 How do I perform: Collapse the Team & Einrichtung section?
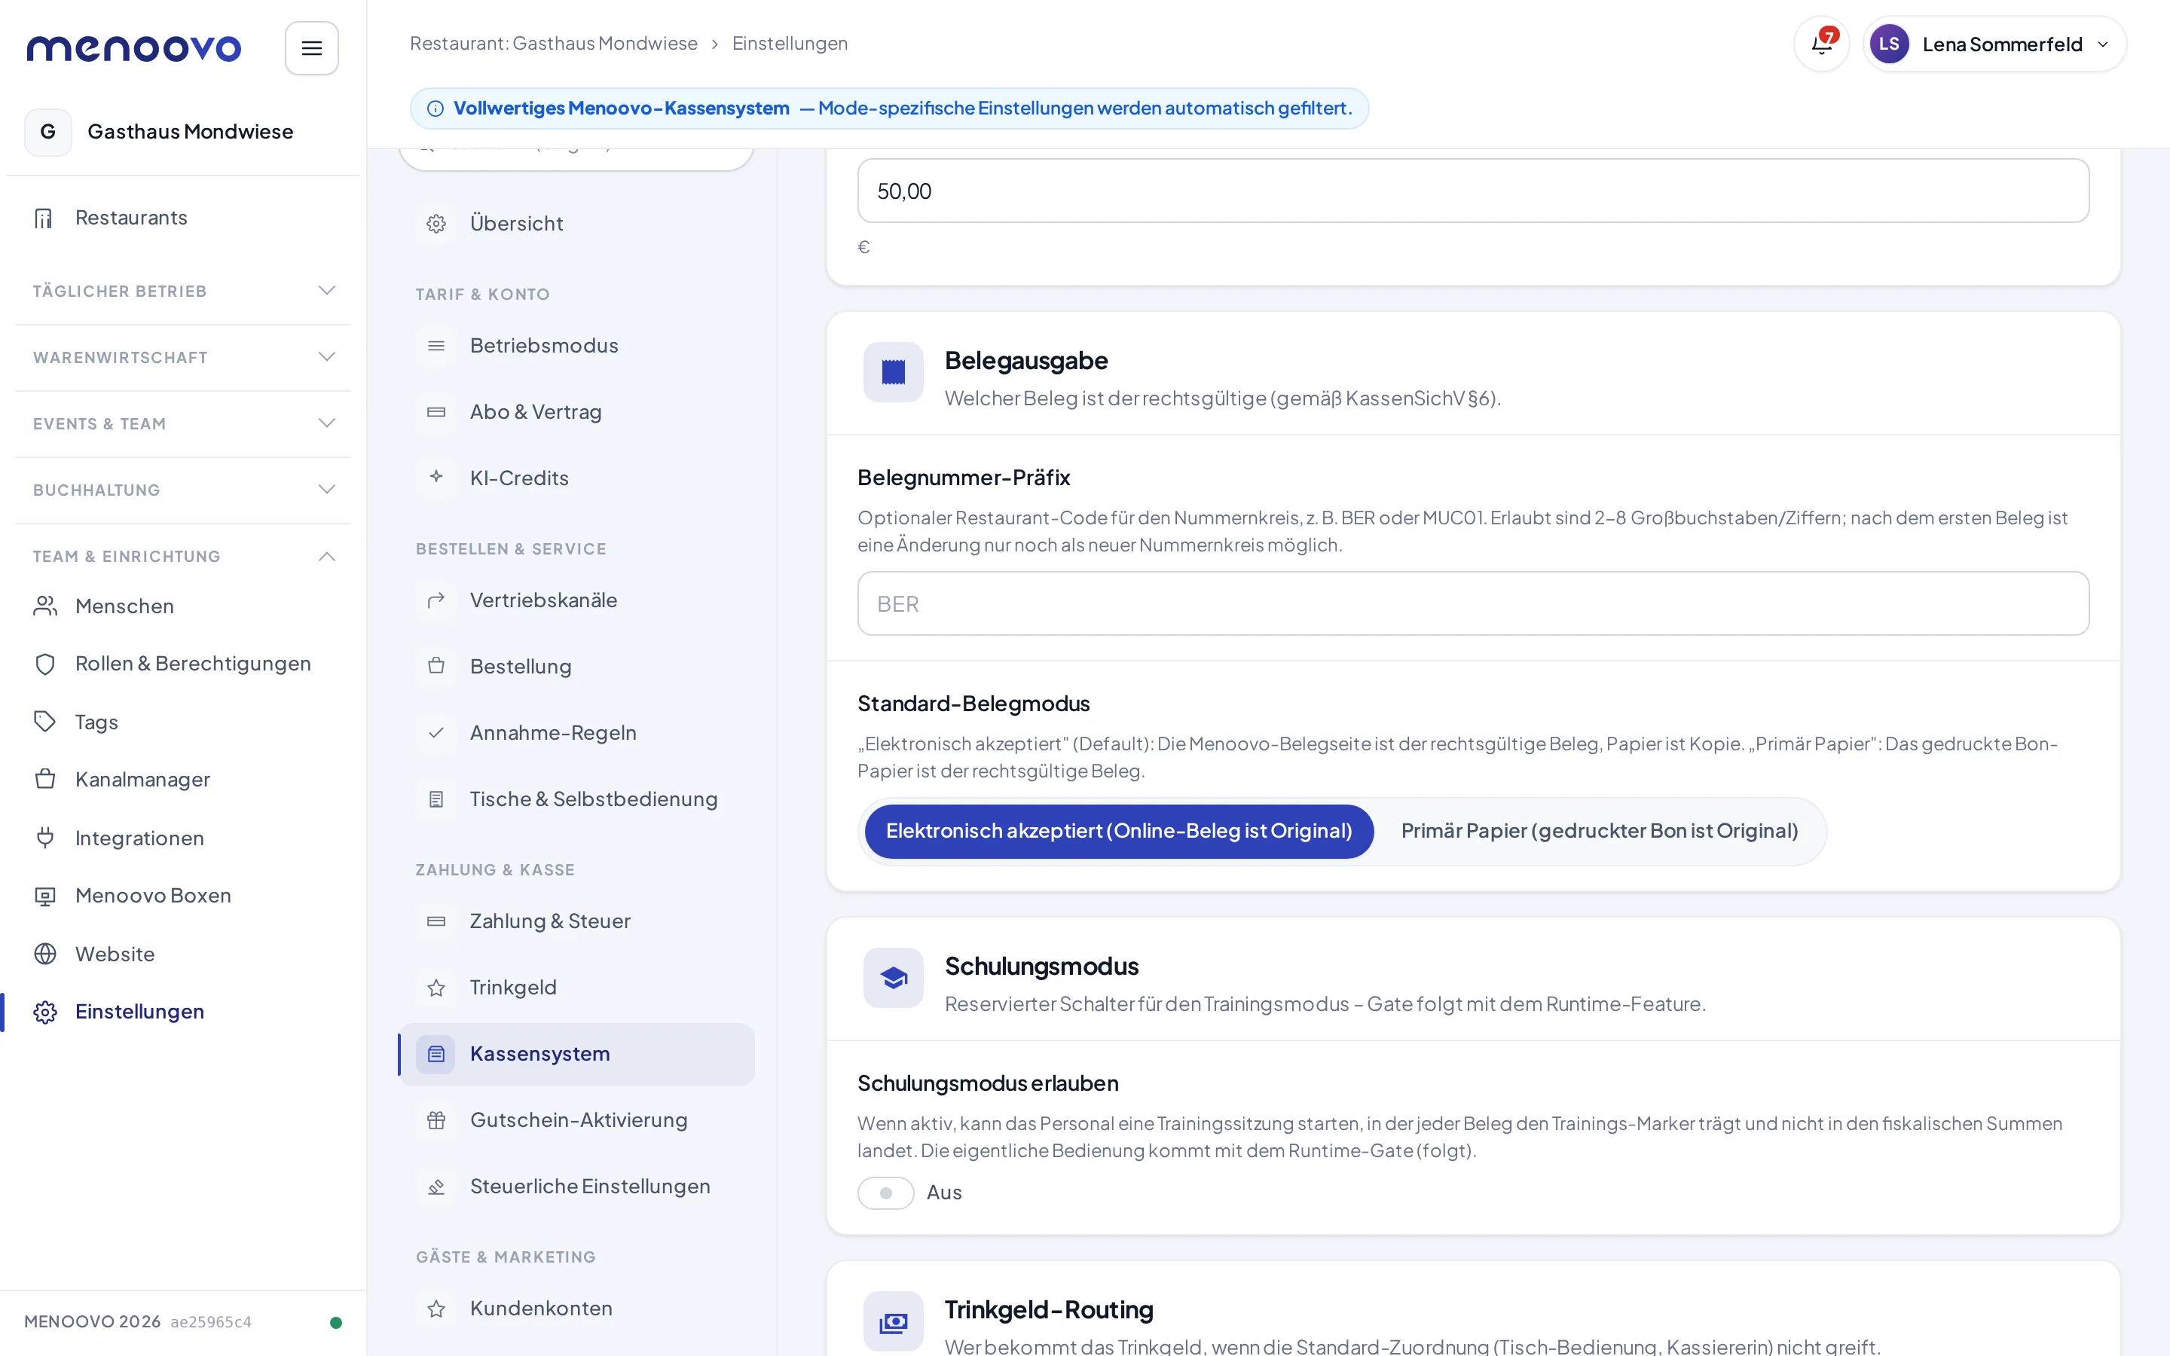183,557
